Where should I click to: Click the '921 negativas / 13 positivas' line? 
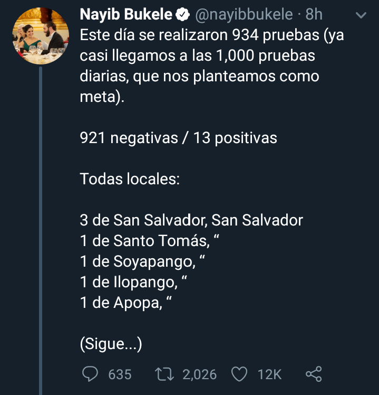tap(178, 138)
